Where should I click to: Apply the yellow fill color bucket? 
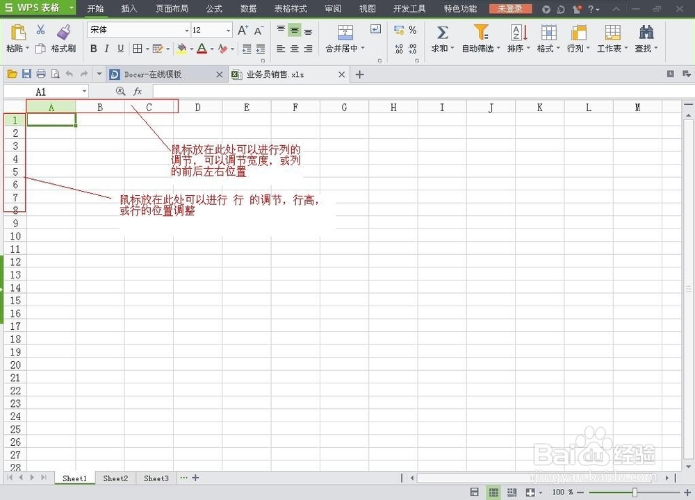pyautogui.click(x=181, y=49)
